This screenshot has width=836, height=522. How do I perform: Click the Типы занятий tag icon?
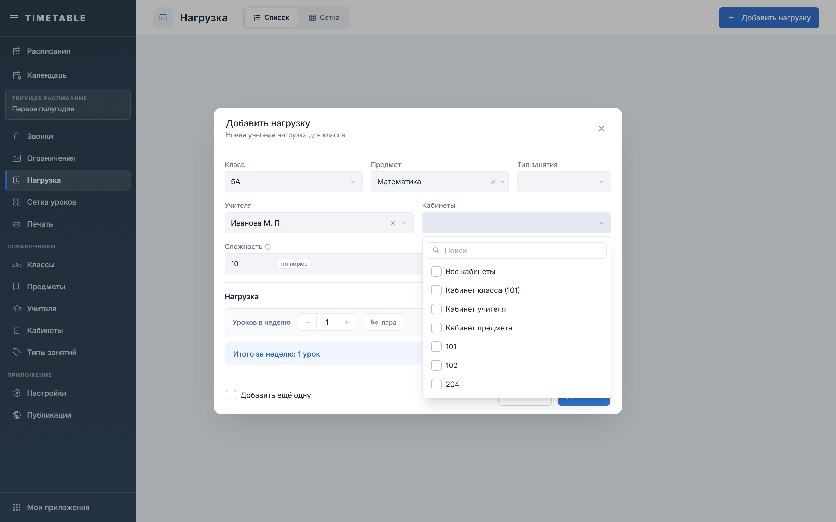coord(16,352)
